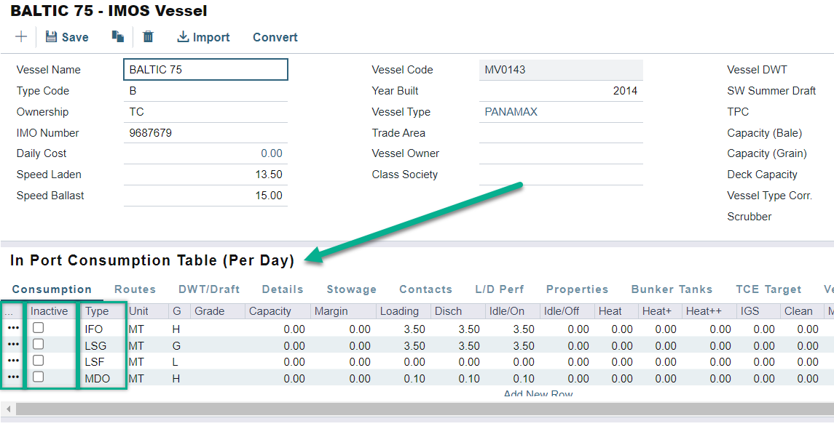Open the Vessel Type PANAMAX field

[x=560, y=112]
